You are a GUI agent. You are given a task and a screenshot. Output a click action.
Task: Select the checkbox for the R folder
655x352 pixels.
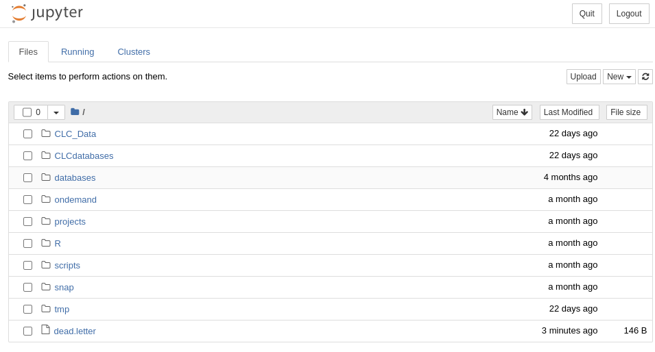[27, 243]
